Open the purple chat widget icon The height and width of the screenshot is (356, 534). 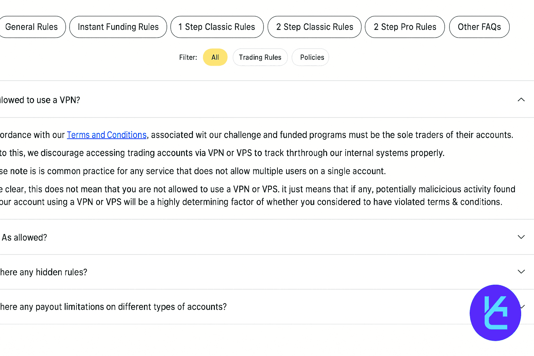click(x=495, y=313)
